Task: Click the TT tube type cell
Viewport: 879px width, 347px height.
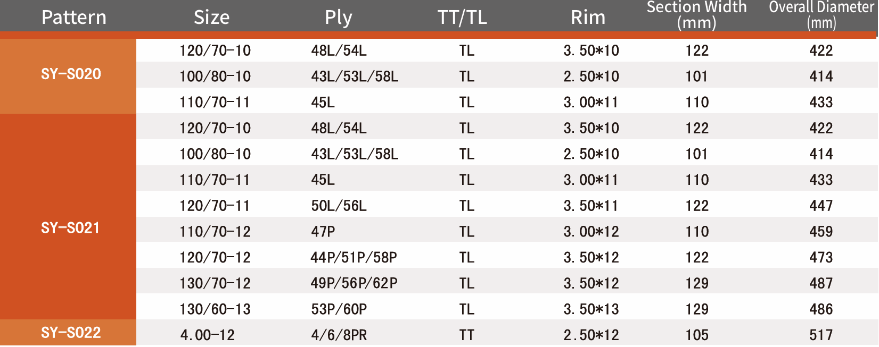Action: pos(467,335)
